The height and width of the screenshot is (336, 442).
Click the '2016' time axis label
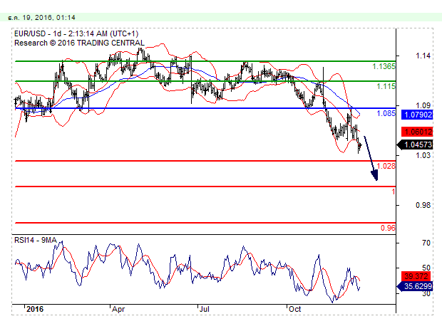(x=35, y=309)
